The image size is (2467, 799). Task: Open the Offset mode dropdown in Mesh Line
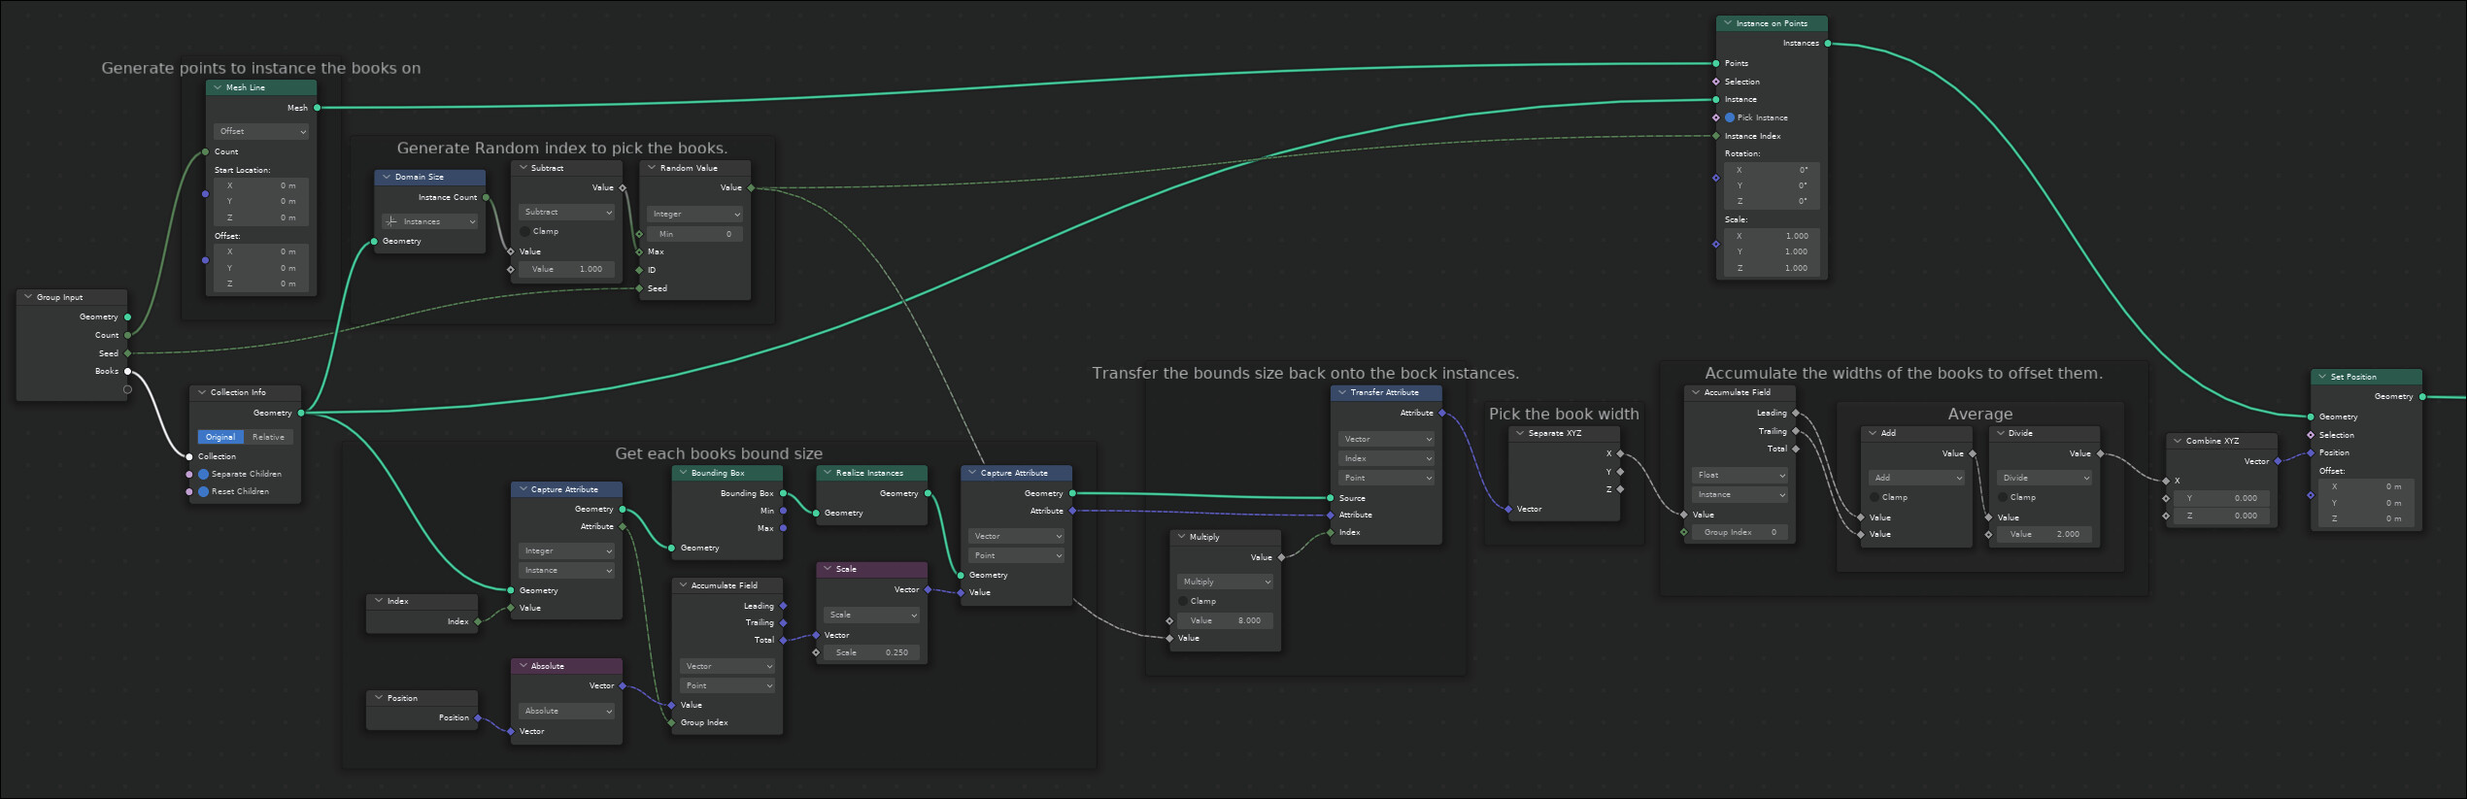261,131
